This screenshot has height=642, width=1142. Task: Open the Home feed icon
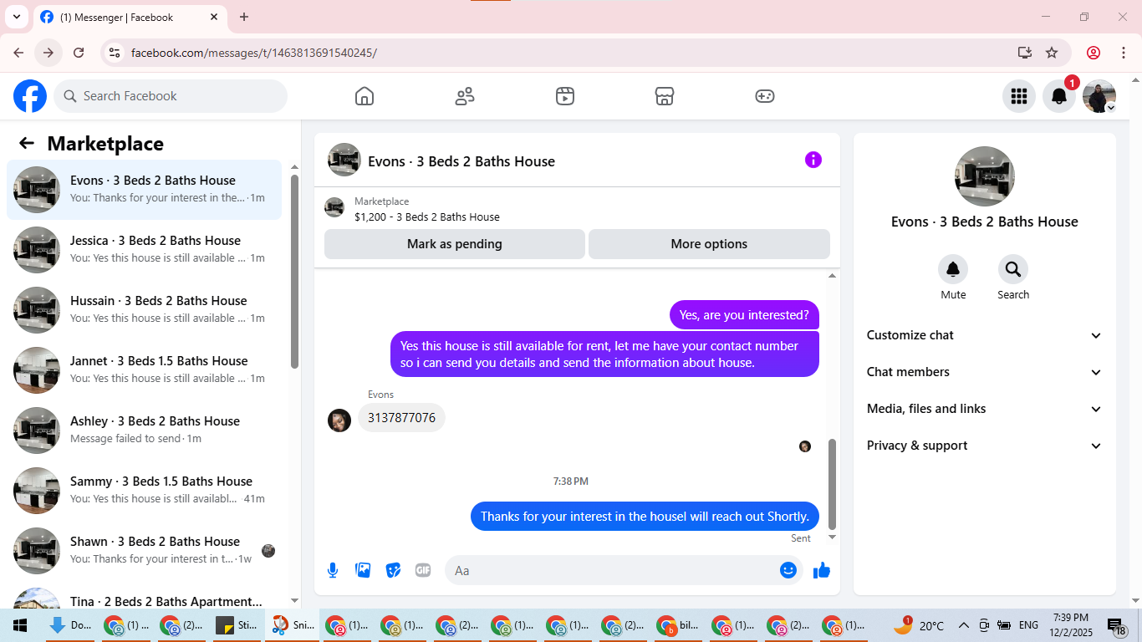(365, 96)
